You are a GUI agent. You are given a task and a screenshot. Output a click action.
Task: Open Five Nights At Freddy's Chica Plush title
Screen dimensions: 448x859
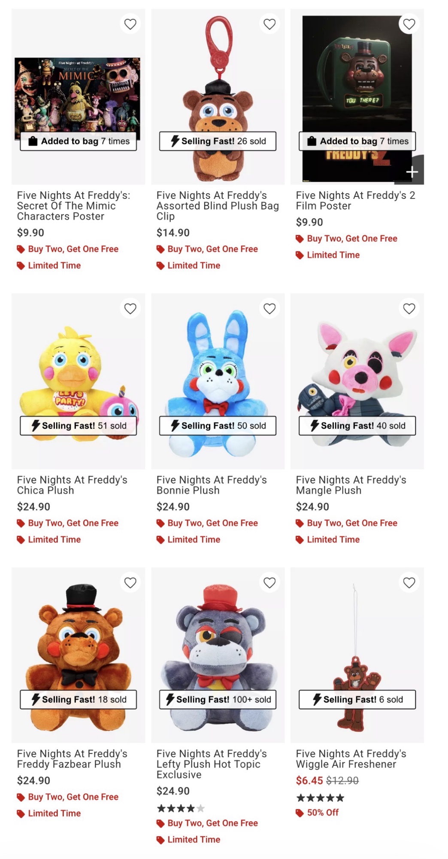click(x=72, y=485)
